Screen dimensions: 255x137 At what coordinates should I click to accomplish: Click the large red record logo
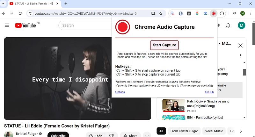(122, 27)
